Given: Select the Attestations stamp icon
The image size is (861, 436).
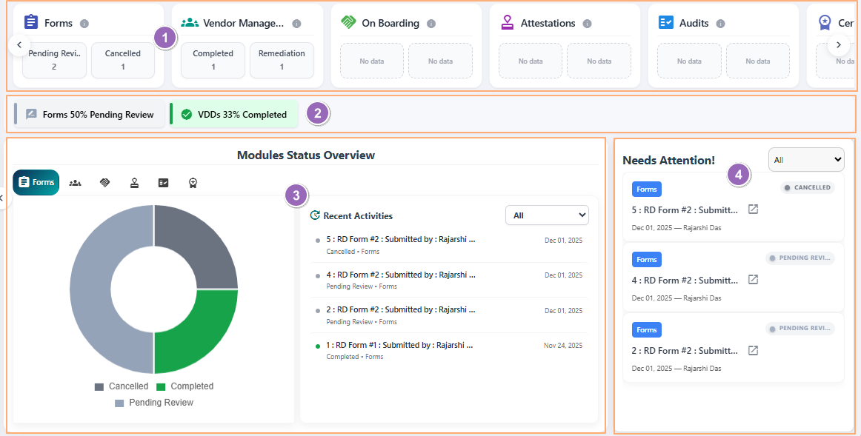Looking at the screenshot, I should point(134,182).
